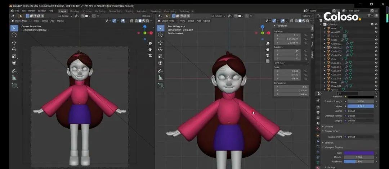
Task: Click the Blender logo menu icon
Action: [12, 11]
